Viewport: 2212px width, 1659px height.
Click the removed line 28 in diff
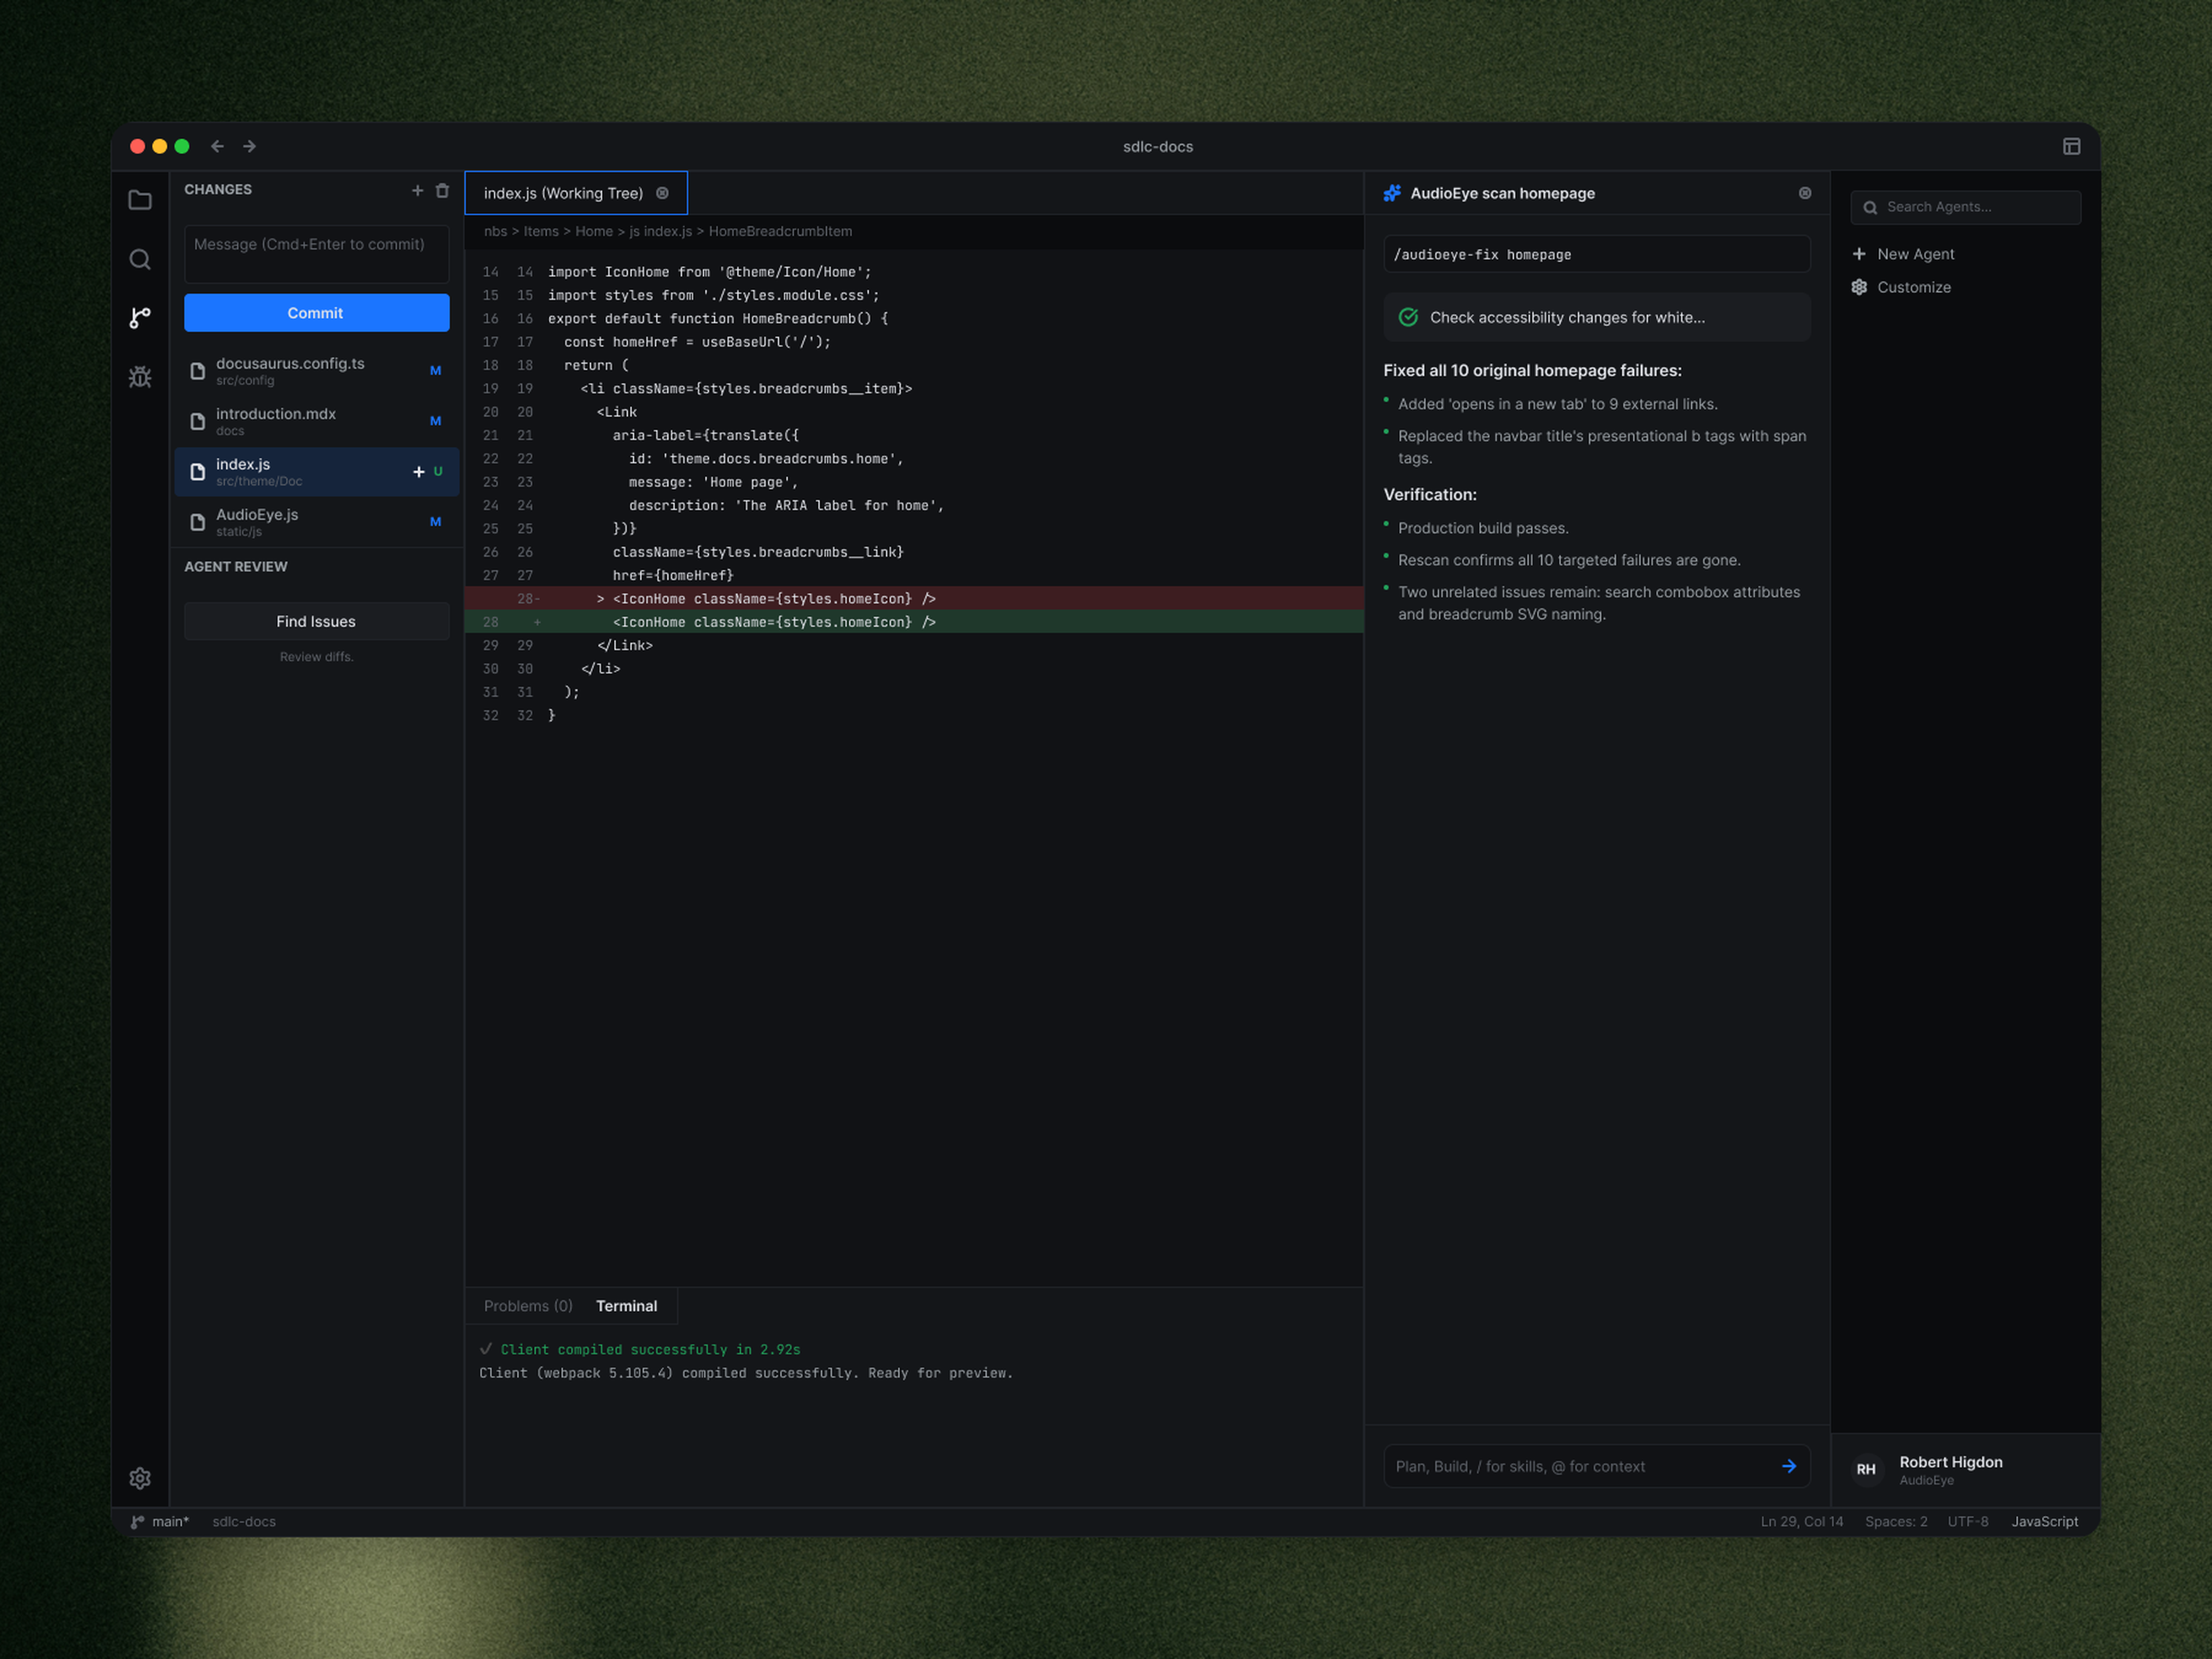coord(914,598)
